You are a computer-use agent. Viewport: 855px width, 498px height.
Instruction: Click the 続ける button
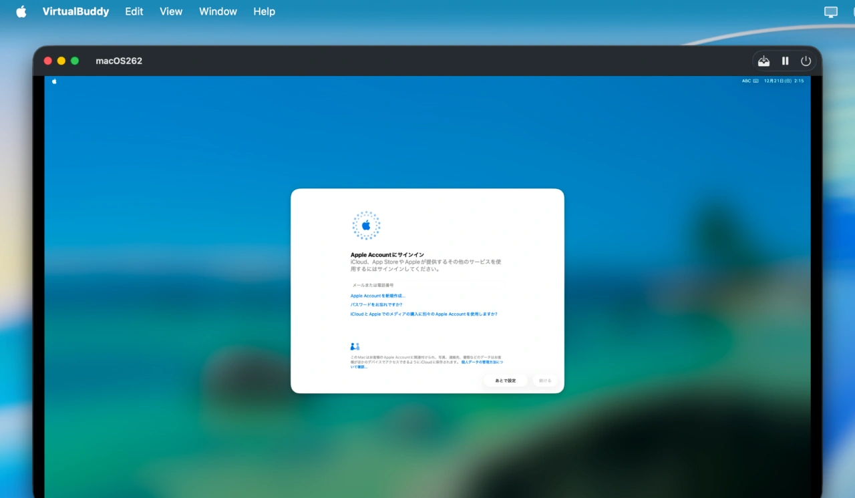[544, 380]
